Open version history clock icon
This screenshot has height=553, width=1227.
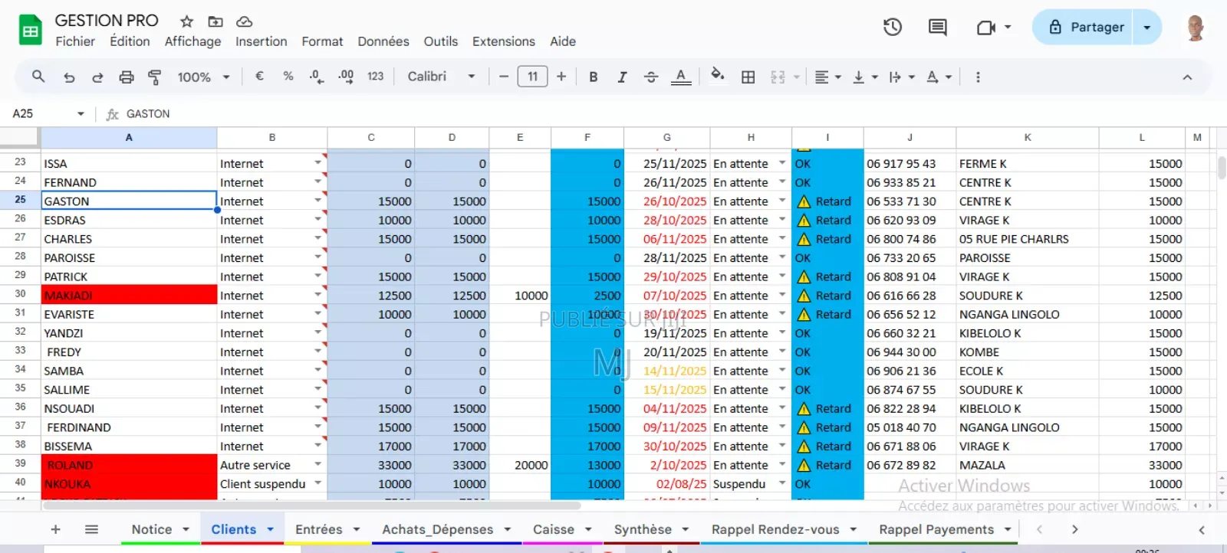coord(892,28)
